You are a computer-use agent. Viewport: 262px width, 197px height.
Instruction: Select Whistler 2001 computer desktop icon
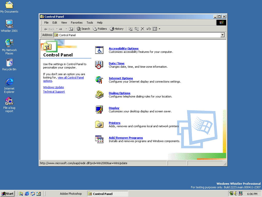click(9, 26)
